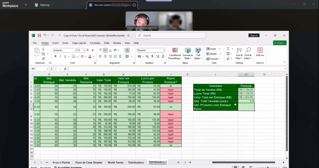Switch to the Data ribbon tab

[107, 43]
